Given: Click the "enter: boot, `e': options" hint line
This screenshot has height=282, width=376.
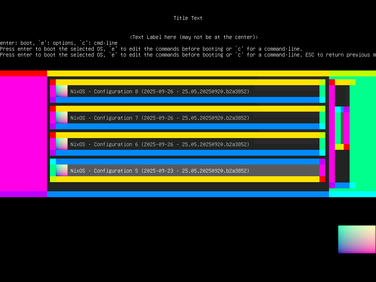Looking at the screenshot, I should pos(59,43).
